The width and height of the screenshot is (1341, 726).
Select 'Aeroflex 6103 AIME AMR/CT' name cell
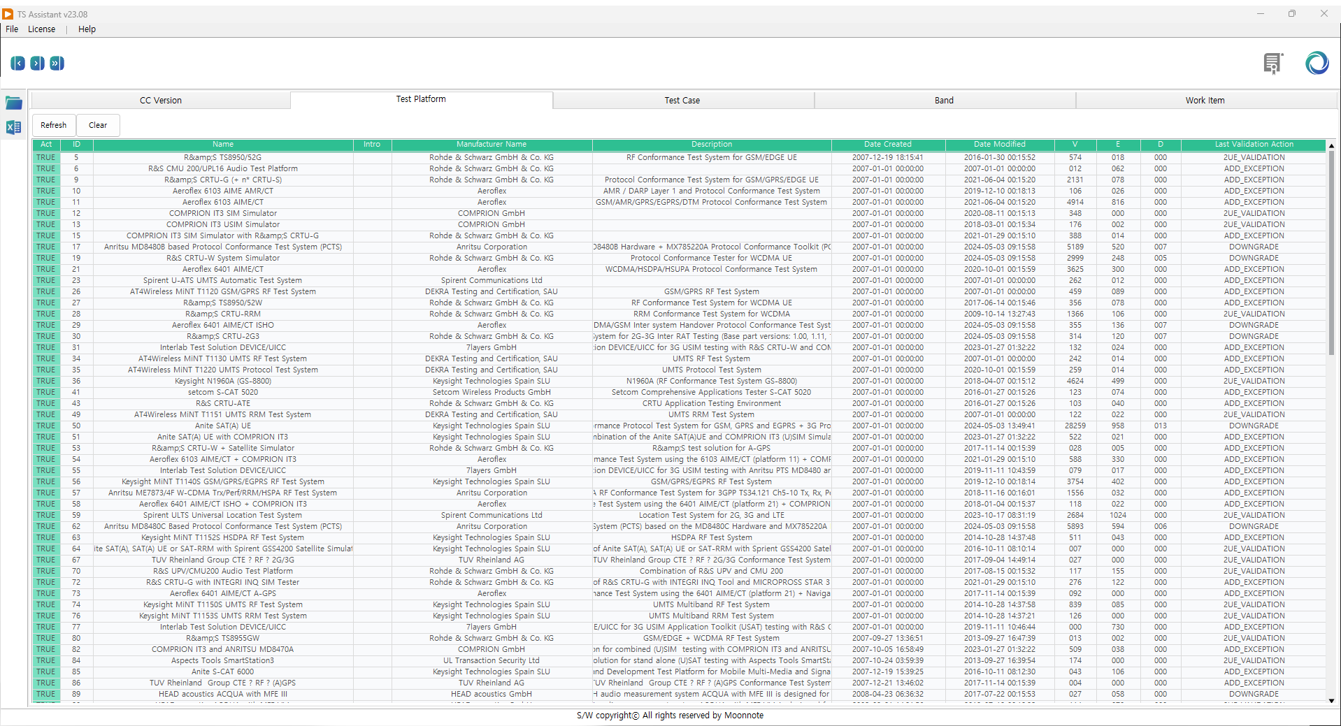[223, 191]
